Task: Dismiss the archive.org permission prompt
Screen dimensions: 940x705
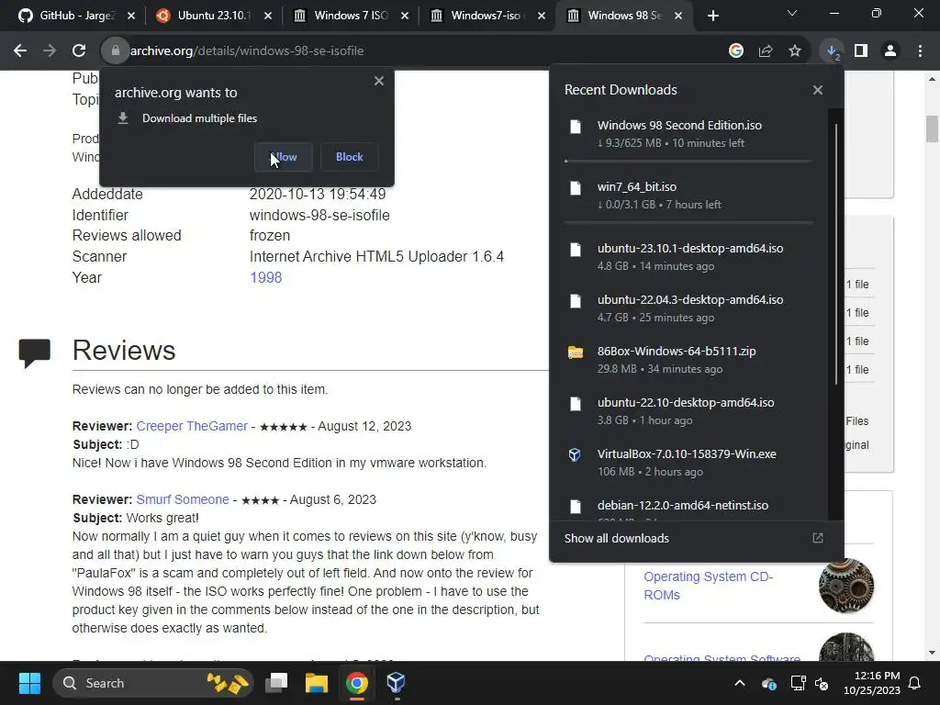Action: [x=379, y=81]
